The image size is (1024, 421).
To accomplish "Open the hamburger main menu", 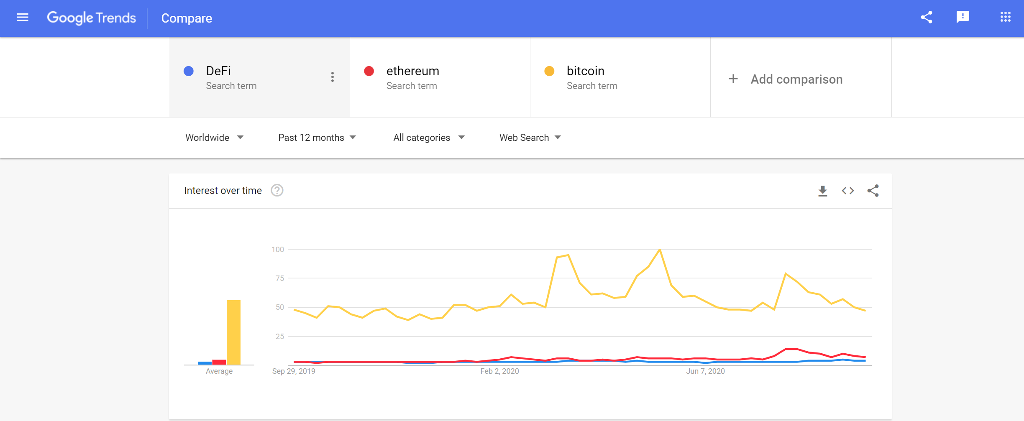I will click(23, 18).
